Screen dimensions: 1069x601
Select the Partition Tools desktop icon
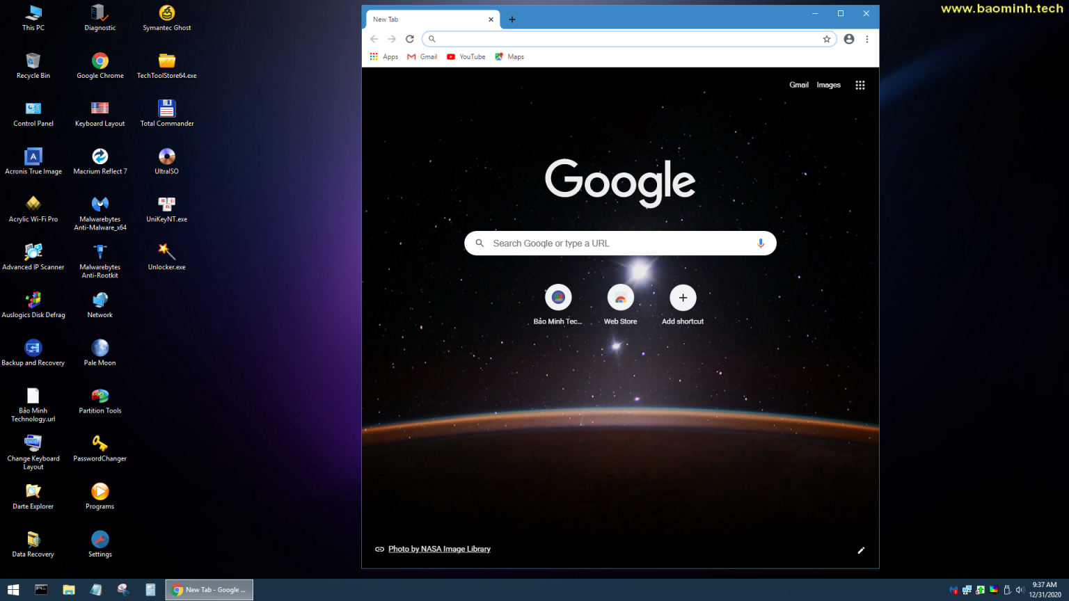[100, 402]
